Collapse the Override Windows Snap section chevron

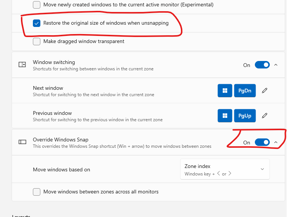(x=276, y=142)
